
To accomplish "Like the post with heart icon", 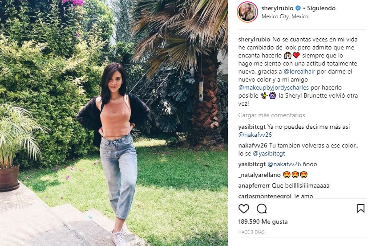I will [x=243, y=209].
